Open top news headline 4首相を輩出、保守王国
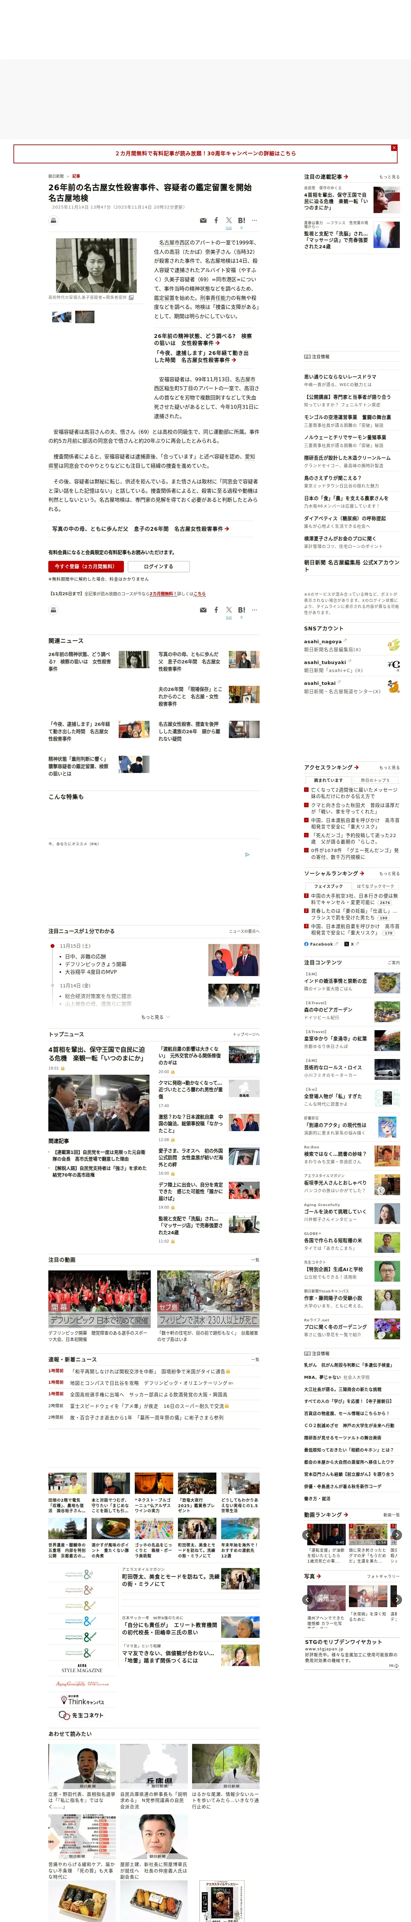The height and width of the screenshot is (1922, 411). click(97, 1054)
